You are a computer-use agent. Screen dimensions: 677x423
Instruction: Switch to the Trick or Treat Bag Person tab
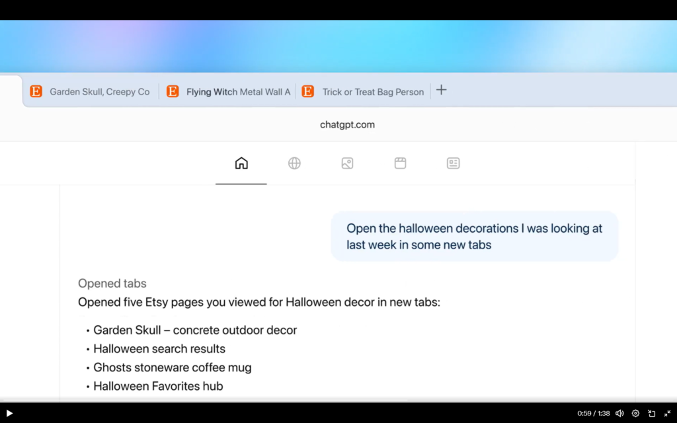click(372, 91)
